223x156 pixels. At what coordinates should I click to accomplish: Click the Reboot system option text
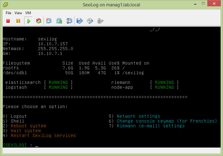tap(28, 126)
